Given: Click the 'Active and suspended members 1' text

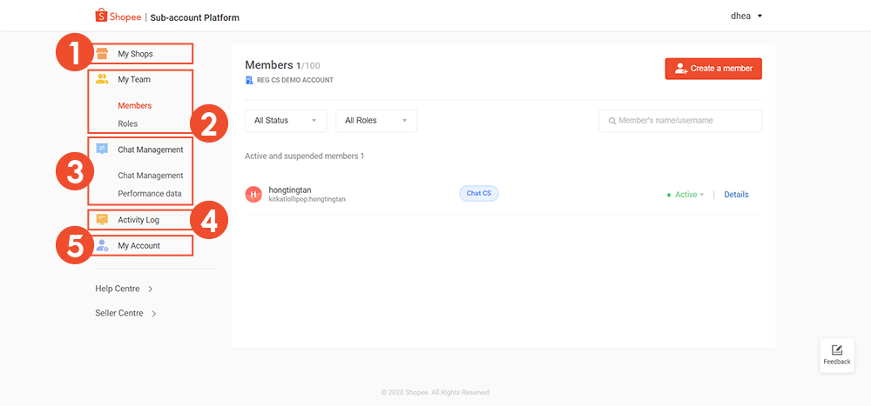Looking at the screenshot, I should click(x=304, y=156).
